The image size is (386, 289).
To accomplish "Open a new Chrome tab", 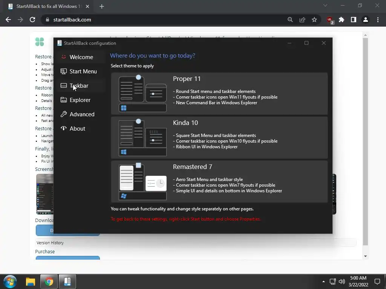I will tap(102, 6).
